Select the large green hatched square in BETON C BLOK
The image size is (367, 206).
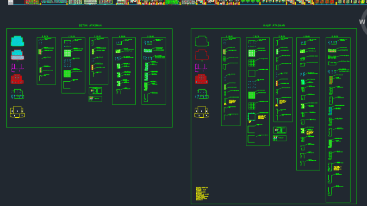tap(67, 73)
